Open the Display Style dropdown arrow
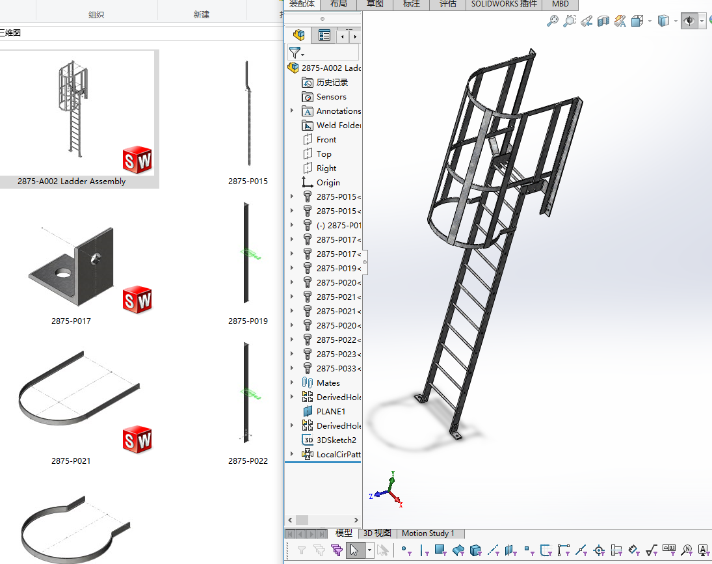Image resolution: width=712 pixels, height=564 pixels. (x=677, y=21)
